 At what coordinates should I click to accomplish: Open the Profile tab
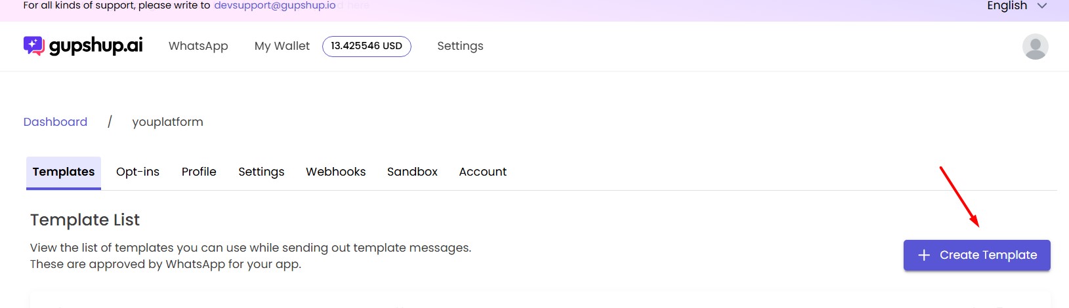tap(199, 172)
